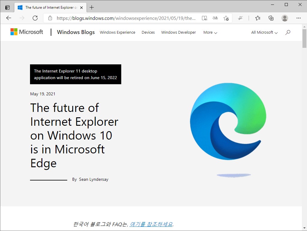Viewport: 307px width, 231px height.
Task: Expand the More navigation dropdown
Action: click(210, 32)
